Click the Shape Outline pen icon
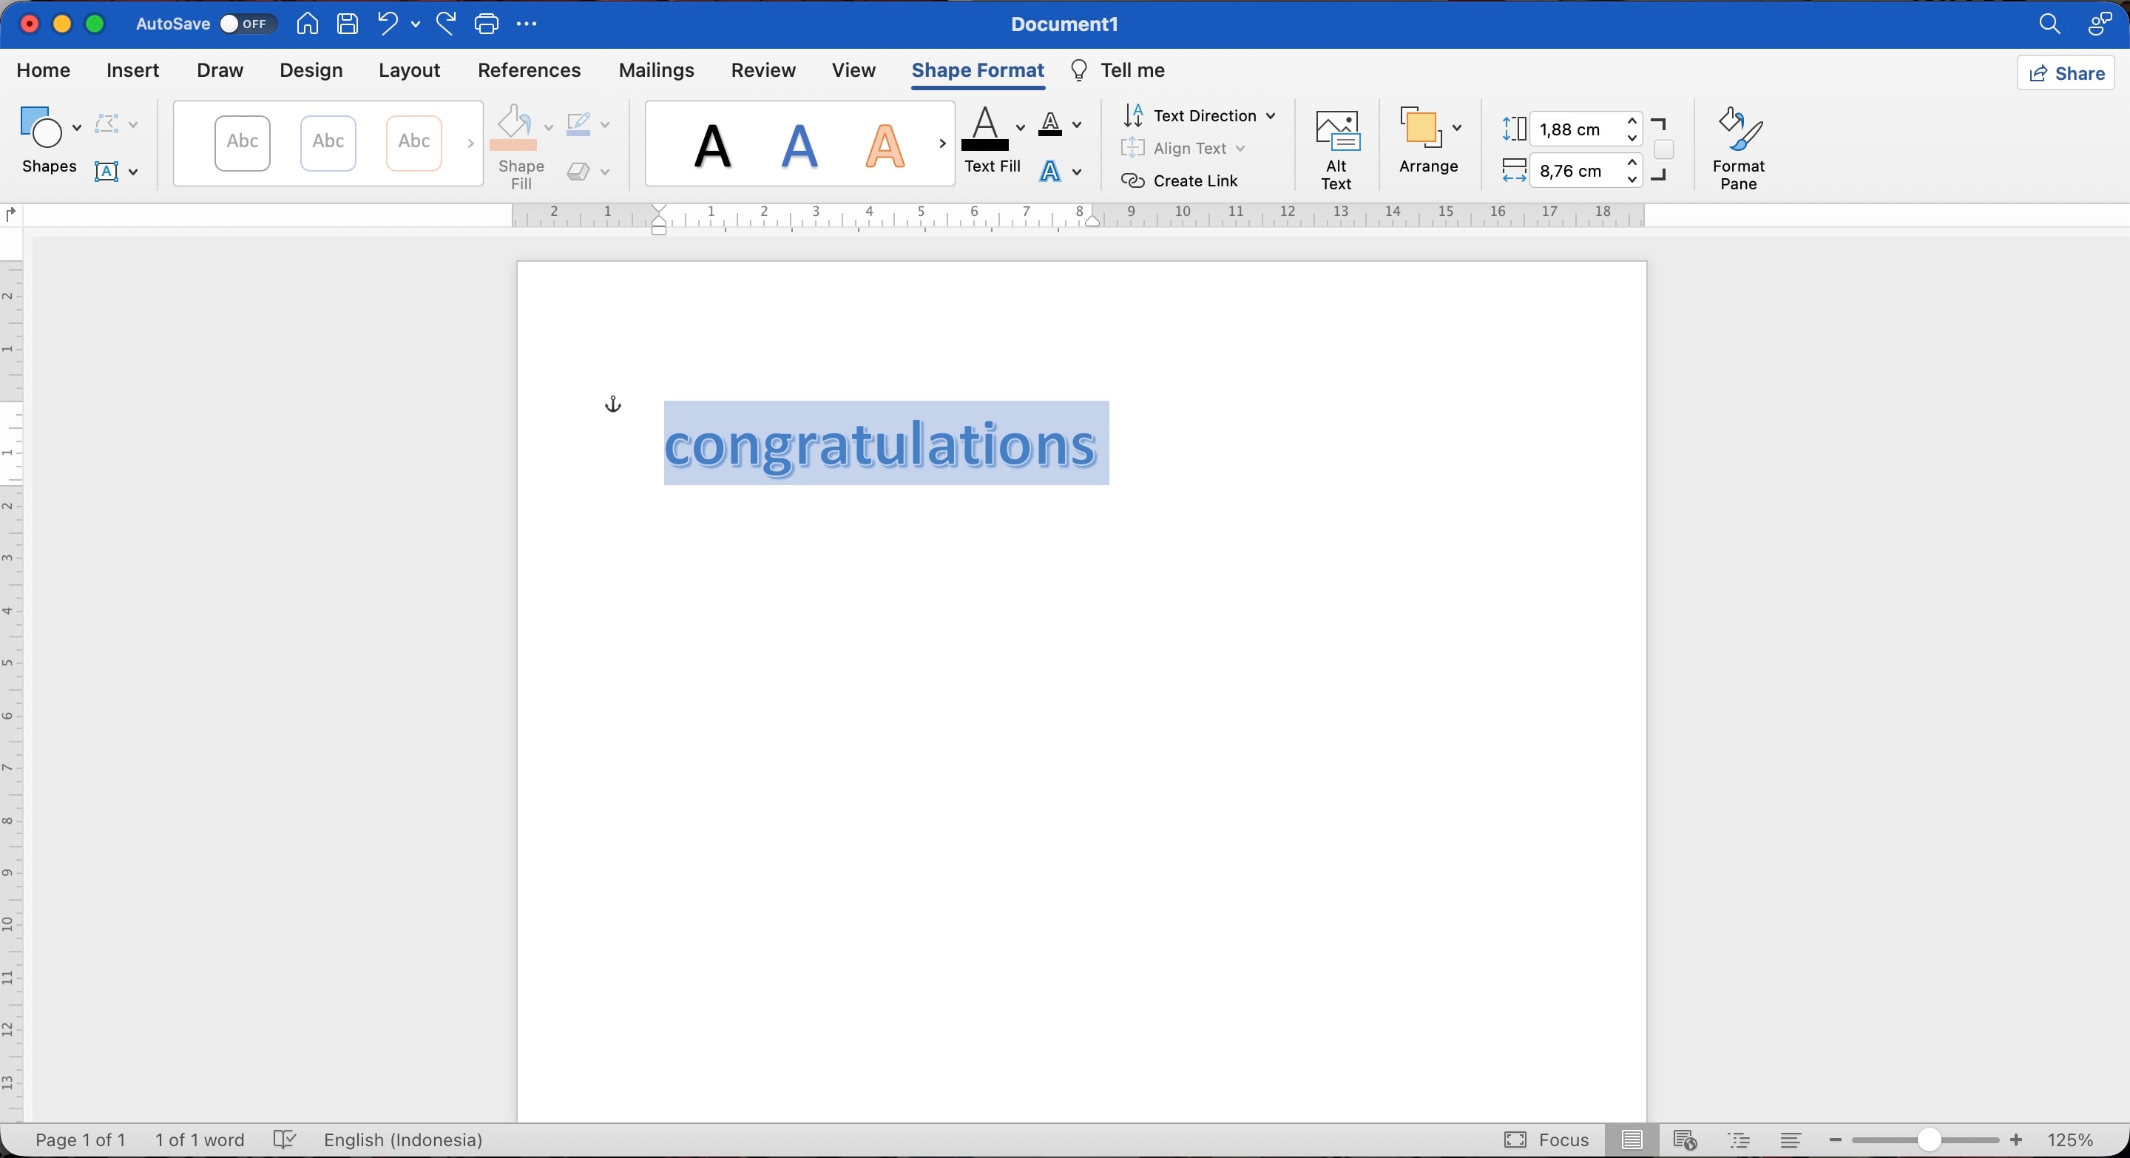The width and height of the screenshot is (2130, 1158). coord(578,124)
